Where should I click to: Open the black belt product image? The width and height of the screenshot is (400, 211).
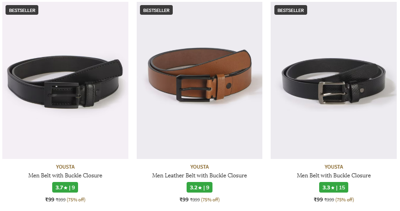pos(65,81)
